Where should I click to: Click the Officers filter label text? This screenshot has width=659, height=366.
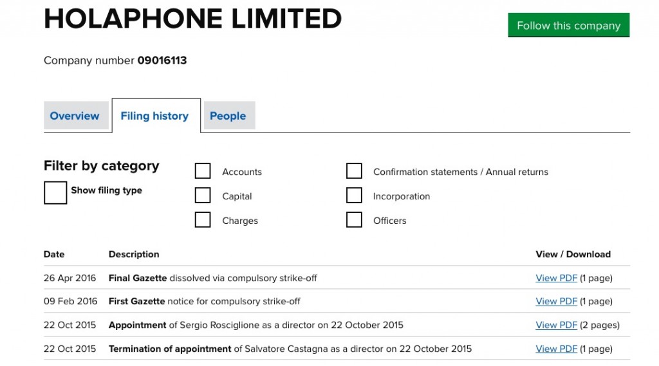pos(389,221)
